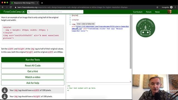Click the macOS green fullscreen window button
Viewport: 178px width, 100px height.
click(x=7, y=2)
